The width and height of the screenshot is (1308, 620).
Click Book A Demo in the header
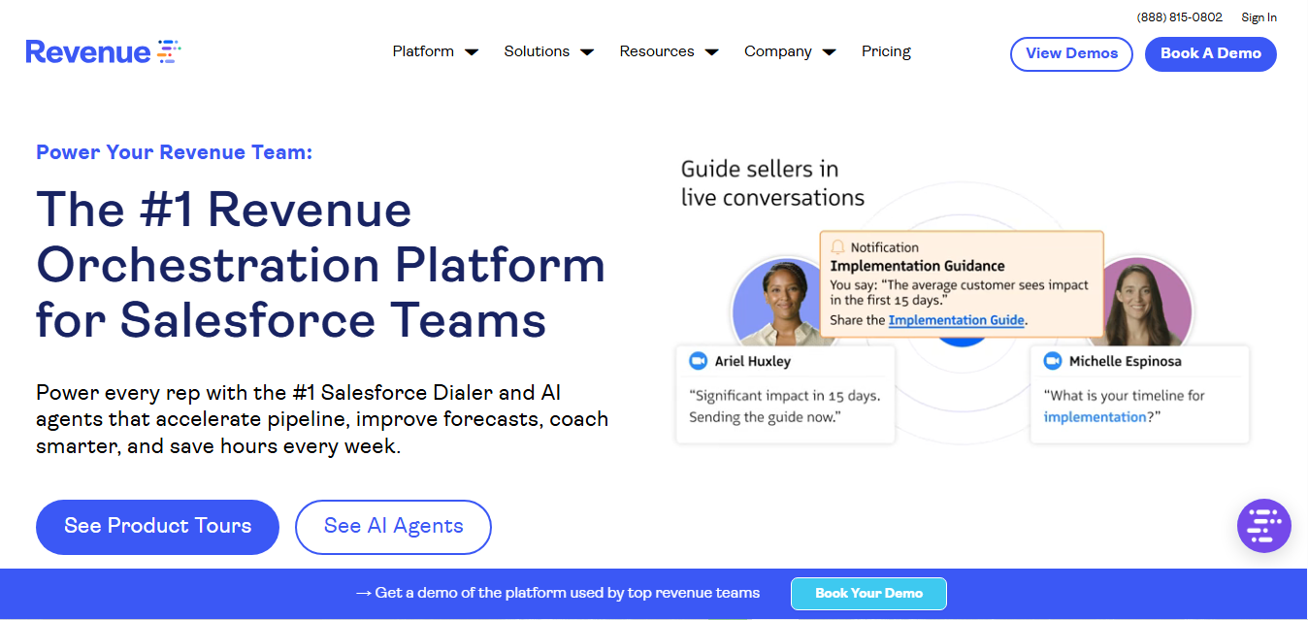[x=1210, y=54]
